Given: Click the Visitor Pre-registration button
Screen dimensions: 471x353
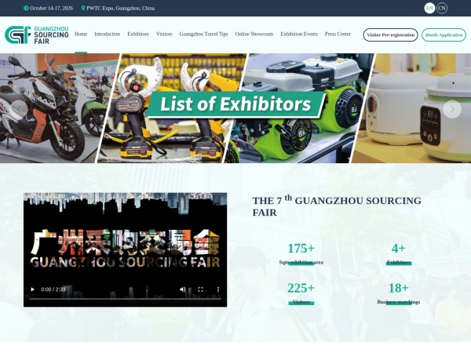Looking at the screenshot, I should (390, 35).
